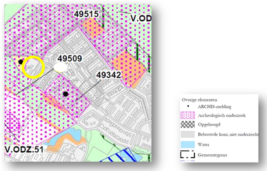267x171 pixels.
Task: Click the Water legend text
Action: pyautogui.click(x=203, y=145)
